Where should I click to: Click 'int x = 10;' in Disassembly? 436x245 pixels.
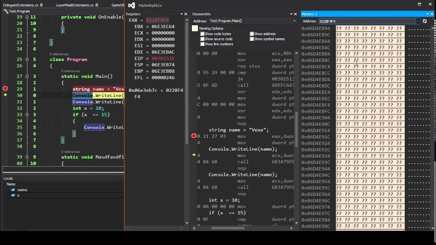[224, 200]
